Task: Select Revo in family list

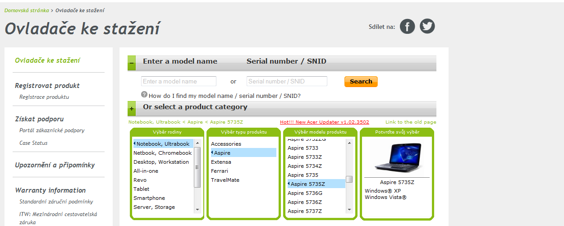Action: point(140,180)
